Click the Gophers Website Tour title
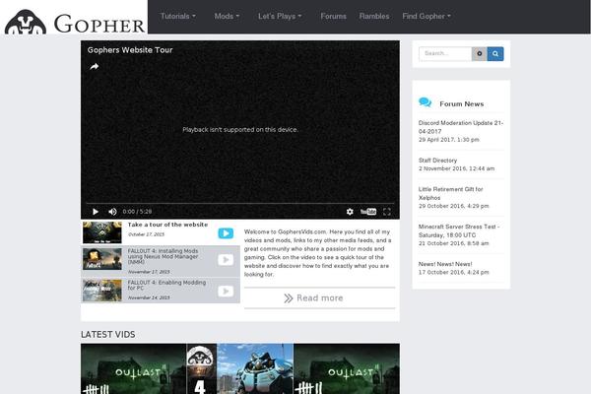This screenshot has height=394, width=591. click(x=130, y=50)
